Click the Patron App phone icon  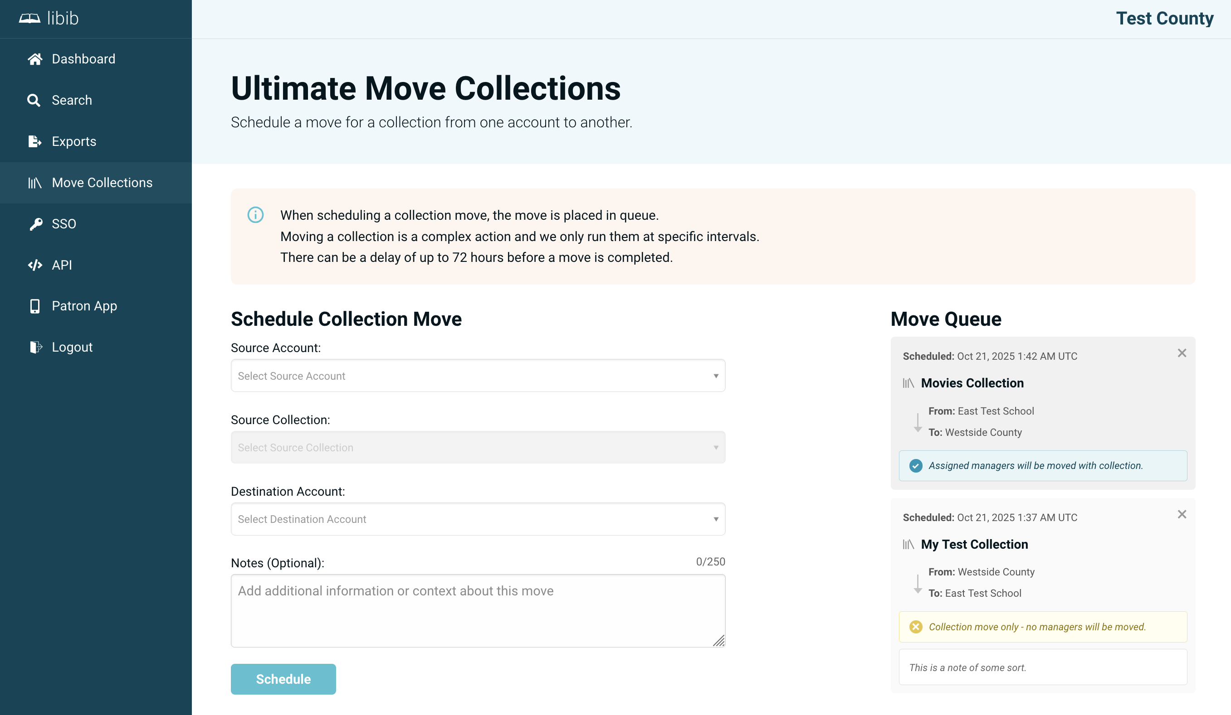(x=34, y=306)
